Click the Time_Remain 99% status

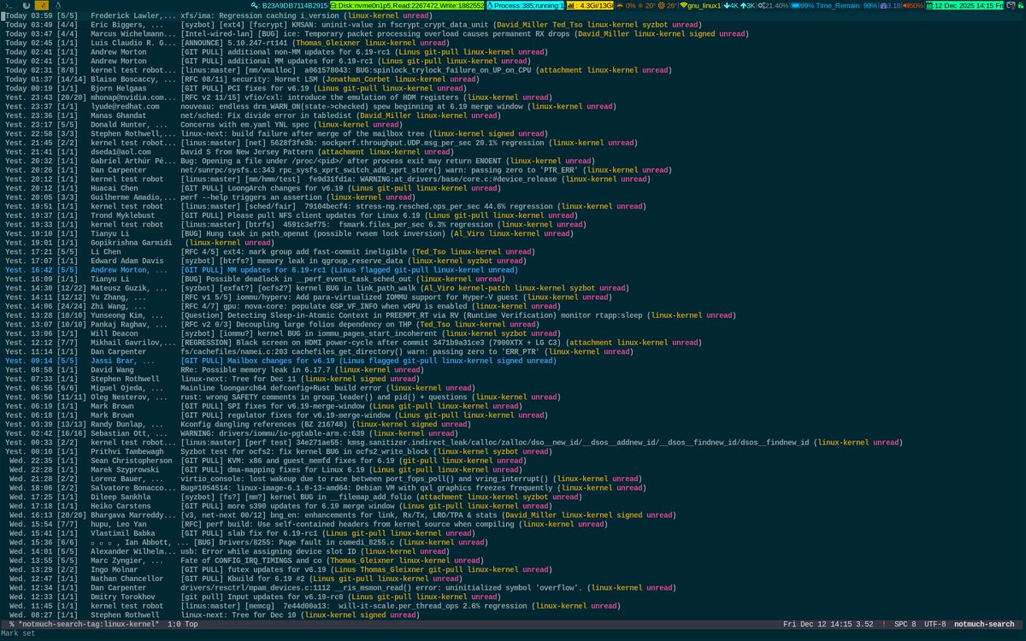pos(846,5)
